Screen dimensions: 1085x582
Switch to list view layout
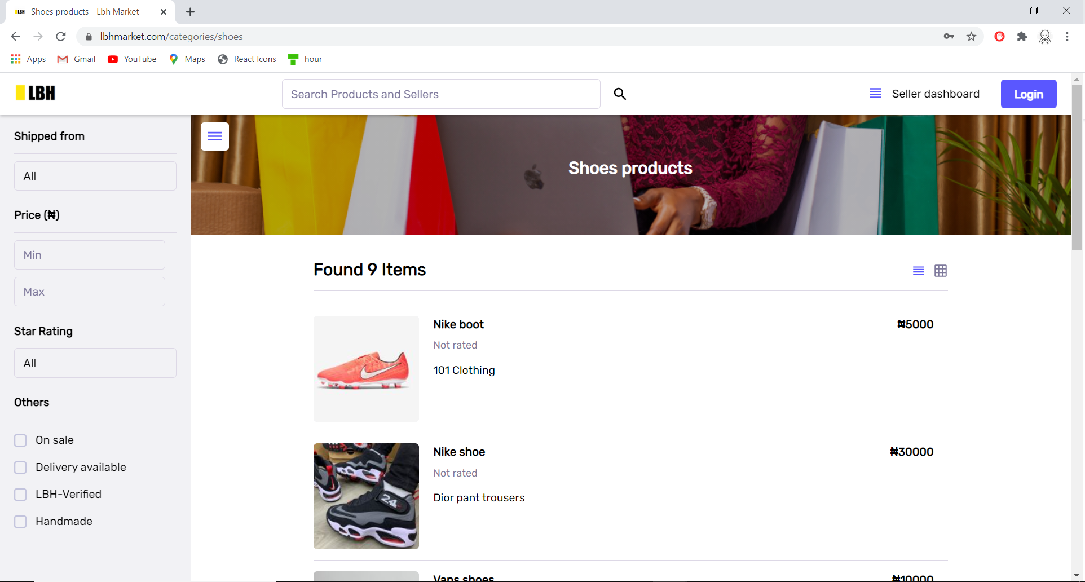[x=919, y=271]
